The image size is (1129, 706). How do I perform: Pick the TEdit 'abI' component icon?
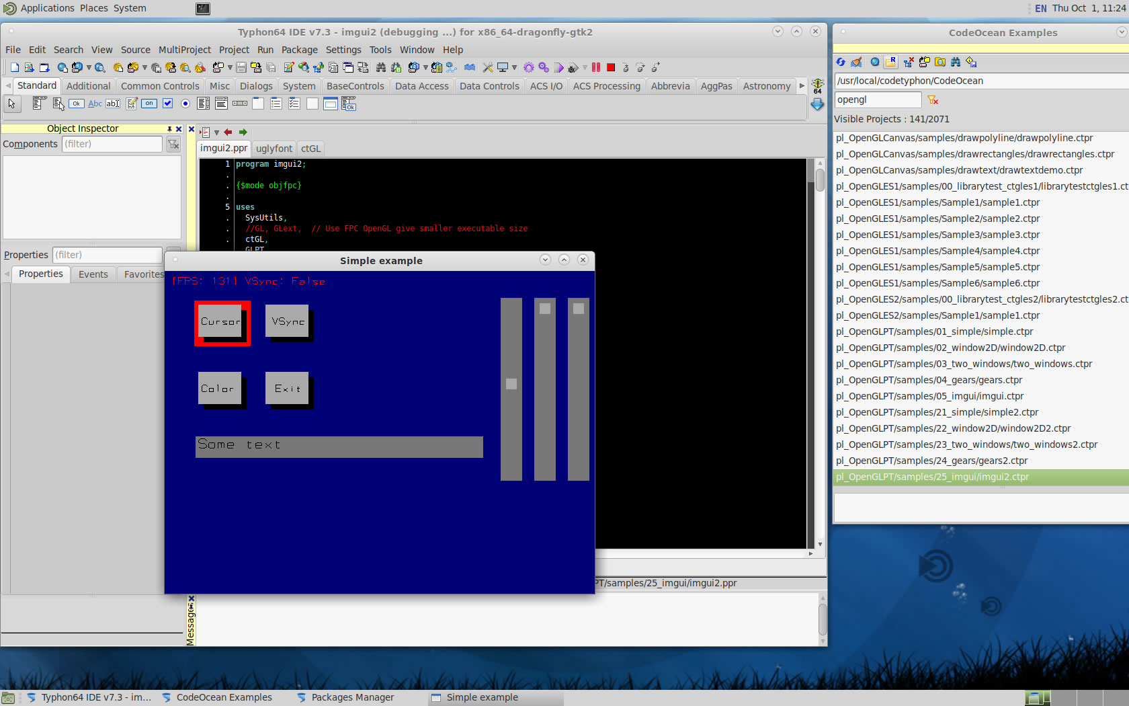click(113, 104)
